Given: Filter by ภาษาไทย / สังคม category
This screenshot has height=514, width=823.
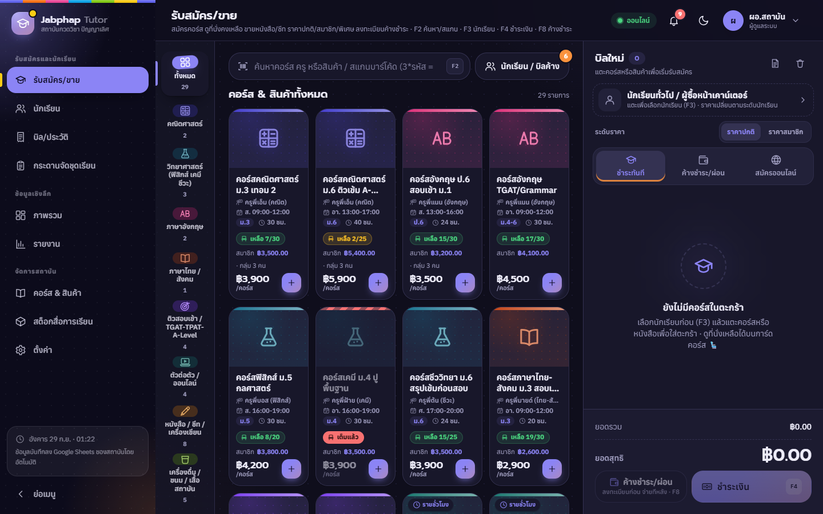Looking at the screenshot, I should tap(185, 273).
